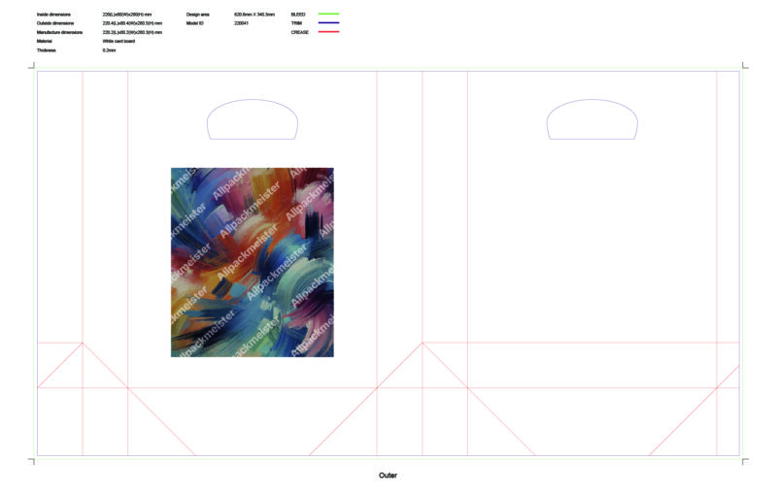Image resolution: width=777 pixels, height=493 pixels.
Task: Click the "Material" label
Action: [x=44, y=41]
